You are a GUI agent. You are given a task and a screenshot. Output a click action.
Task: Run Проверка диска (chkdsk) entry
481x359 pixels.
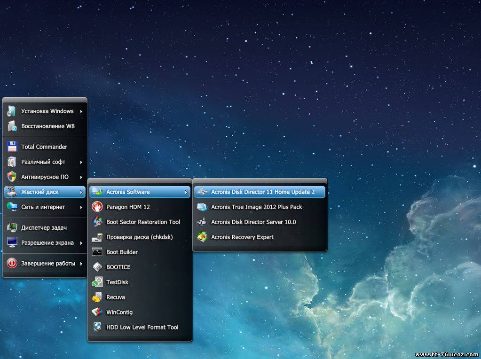pyautogui.click(x=140, y=237)
